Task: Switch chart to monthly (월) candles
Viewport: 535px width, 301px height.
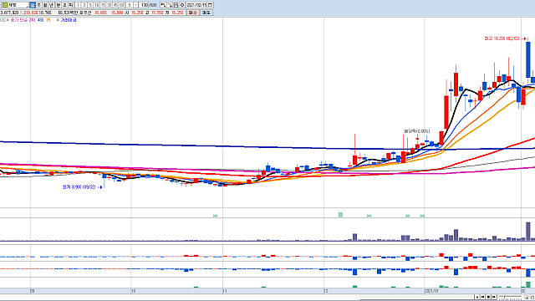Action: click(45, 5)
